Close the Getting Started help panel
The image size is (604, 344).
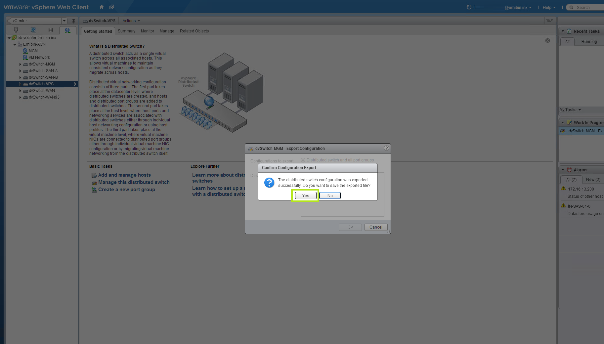tap(547, 41)
